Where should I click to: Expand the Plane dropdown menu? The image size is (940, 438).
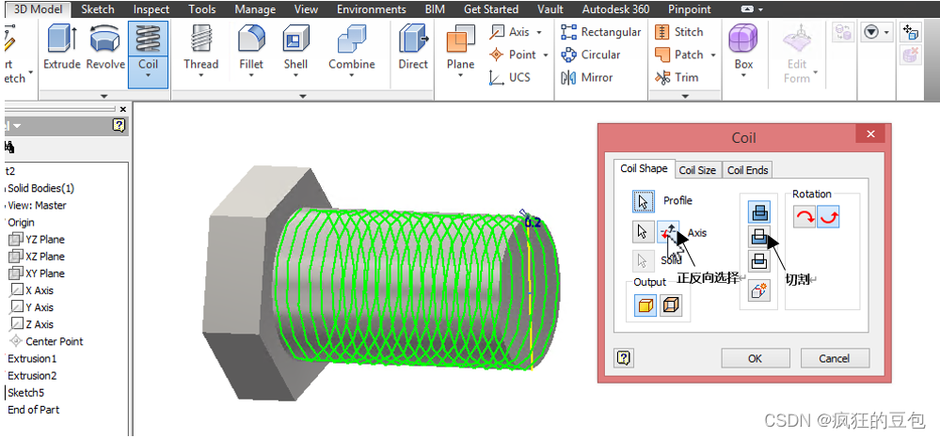point(460,77)
